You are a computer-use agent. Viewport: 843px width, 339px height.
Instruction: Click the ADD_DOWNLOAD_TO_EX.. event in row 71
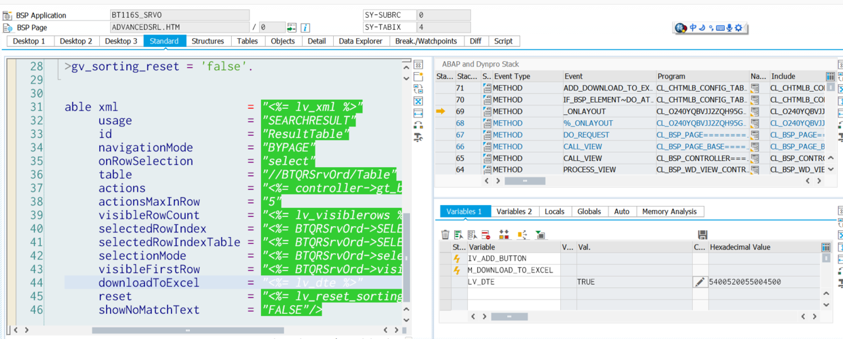[608, 88]
